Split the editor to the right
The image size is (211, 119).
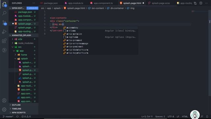(x=201, y=3)
